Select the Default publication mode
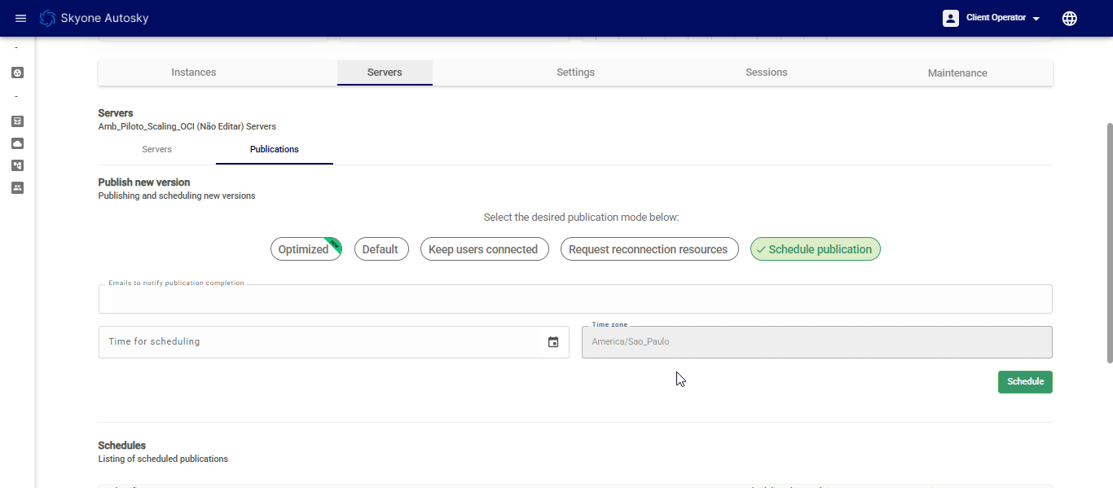This screenshot has width=1113, height=488. point(381,249)
